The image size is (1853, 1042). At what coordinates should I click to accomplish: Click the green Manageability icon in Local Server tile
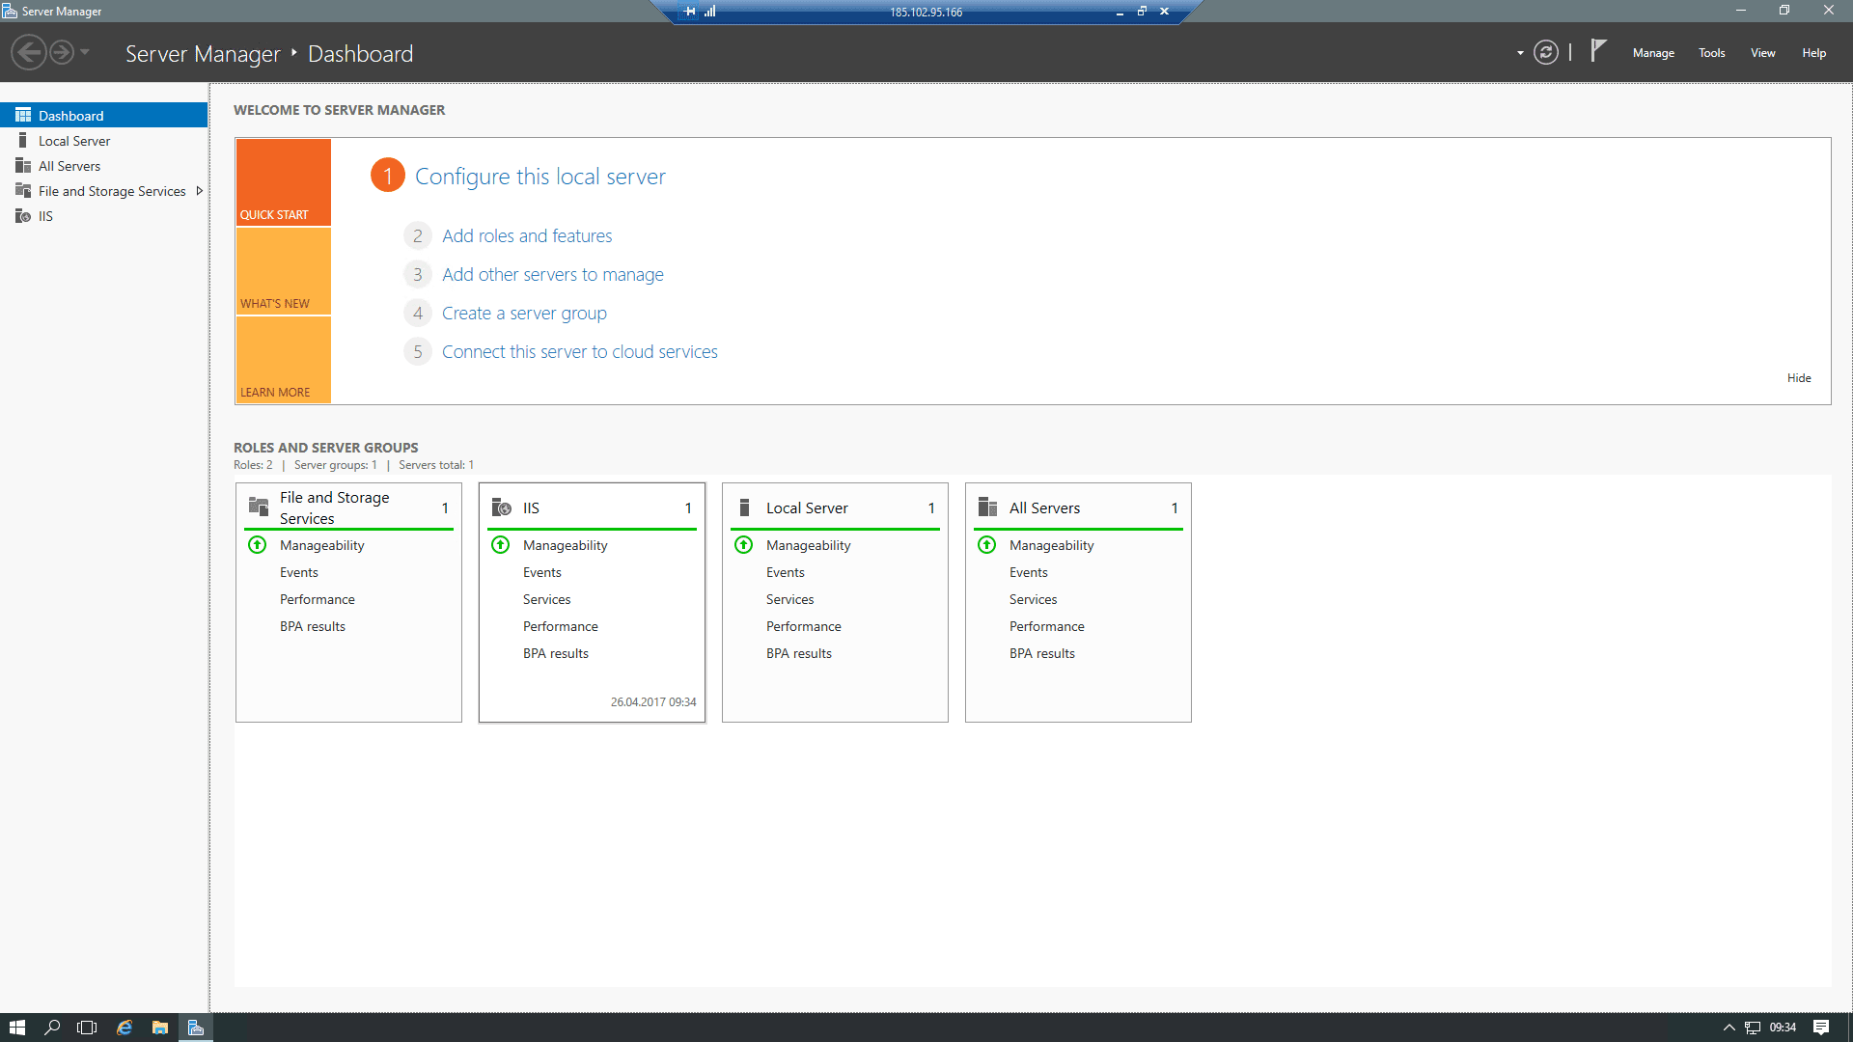tap(743, 545)
